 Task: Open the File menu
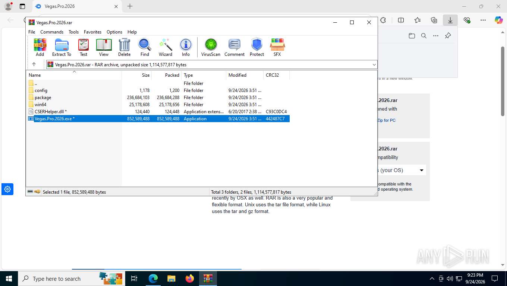click(x=32, y=32)
